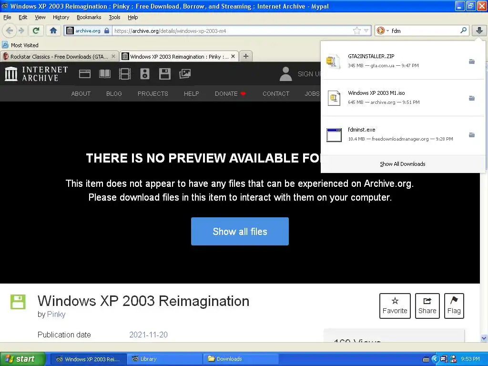Image resolution: width=488 pixels, height=366 pixels.
Task: Go to the browser home page
Action: tap(53, 30)
